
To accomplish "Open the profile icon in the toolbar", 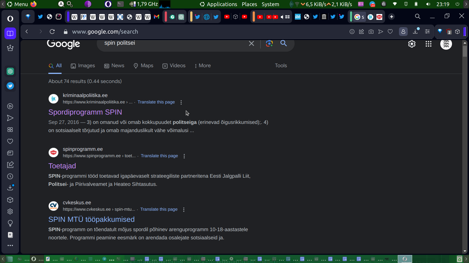I will point(403,32).
